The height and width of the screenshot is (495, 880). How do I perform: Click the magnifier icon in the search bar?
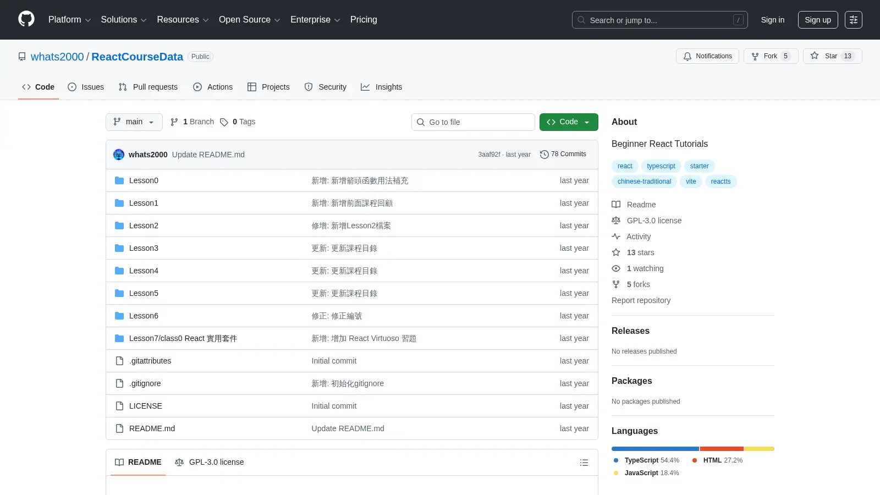point(581,20)
